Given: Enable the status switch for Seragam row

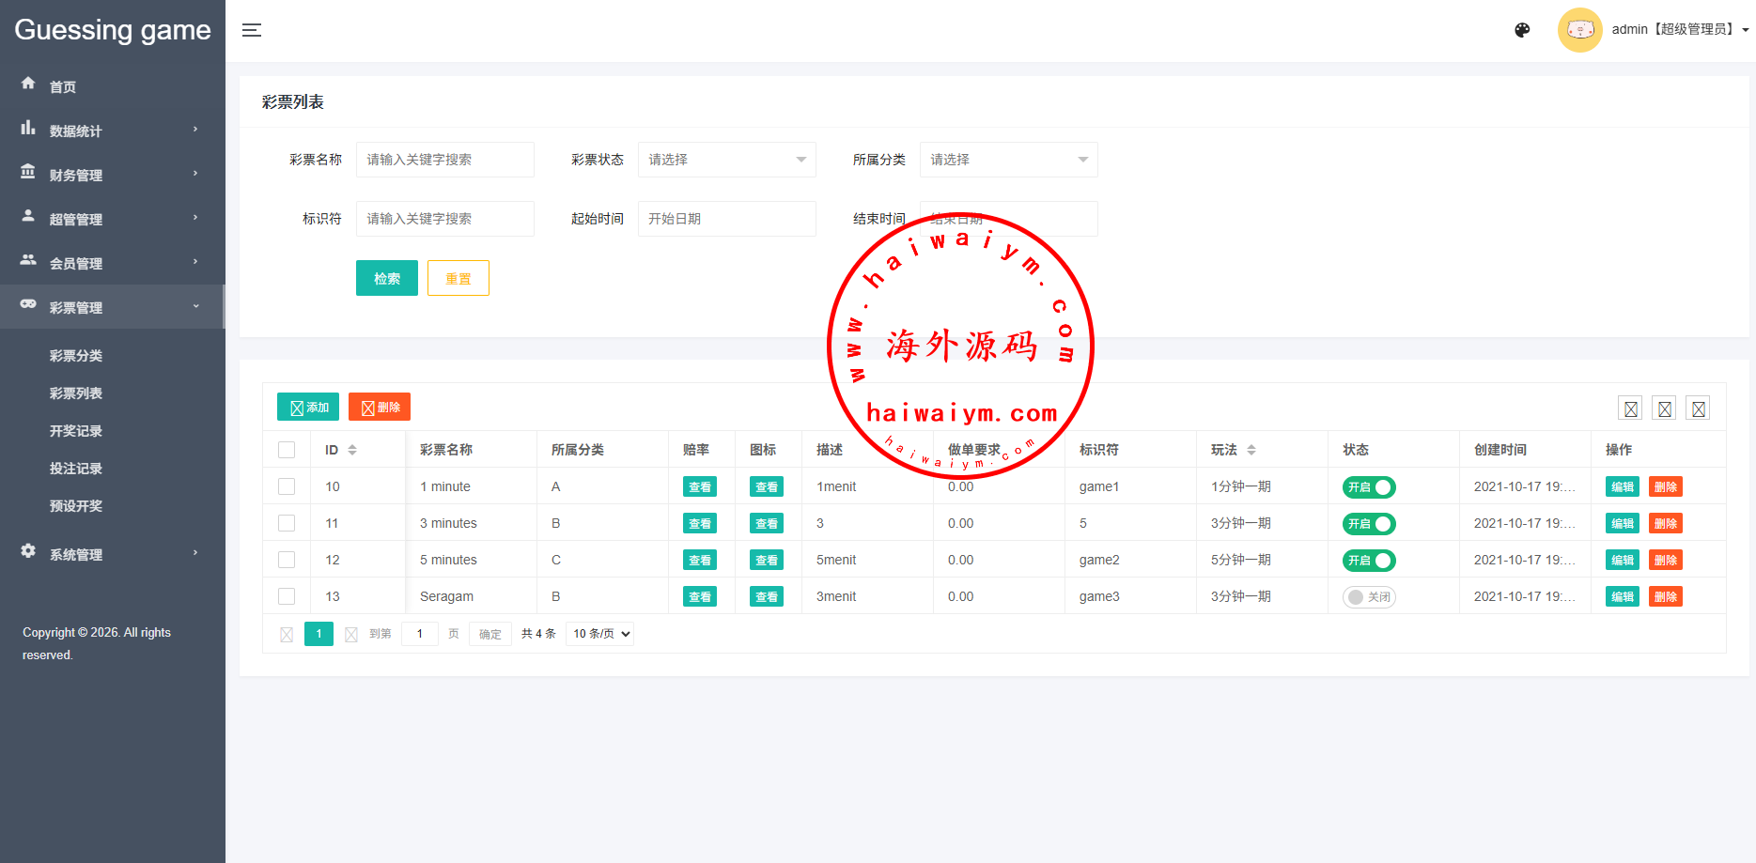Looking at the screenshot, I should click(x=1369, y=597).
